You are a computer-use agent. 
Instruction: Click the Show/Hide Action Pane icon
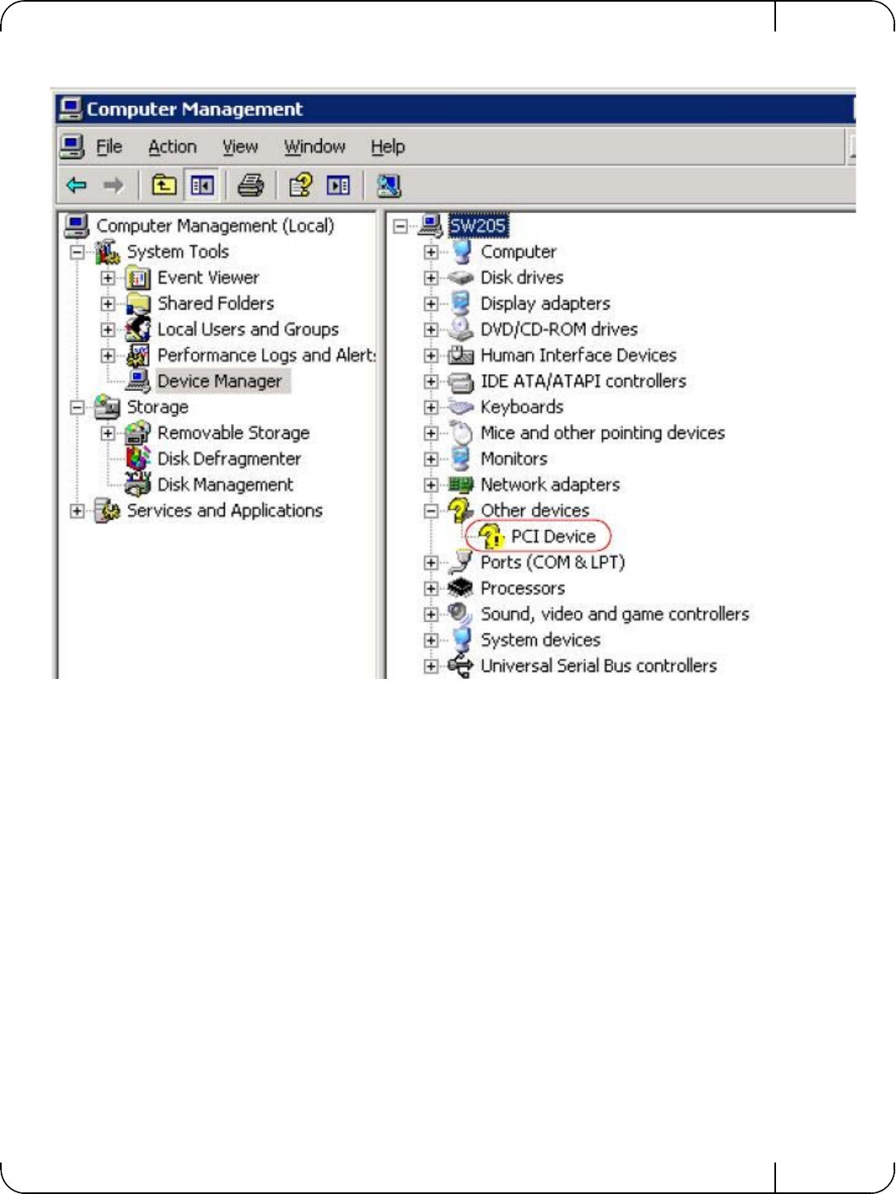pos(338,185)
